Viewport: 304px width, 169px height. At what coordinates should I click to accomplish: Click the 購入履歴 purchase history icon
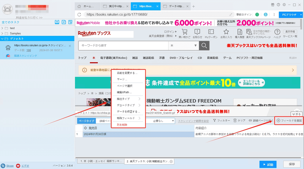coord(240,32)
